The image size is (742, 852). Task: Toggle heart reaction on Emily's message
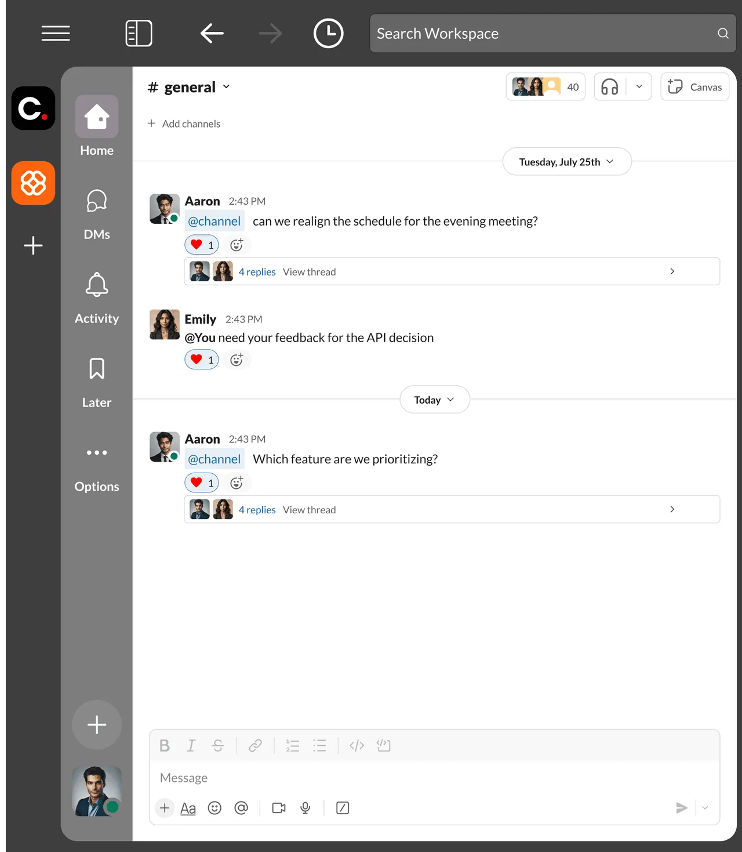pos(202,360)
